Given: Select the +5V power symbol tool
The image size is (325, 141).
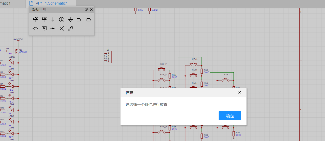Looking at the screenshot, I should click(x=44, y=20).
